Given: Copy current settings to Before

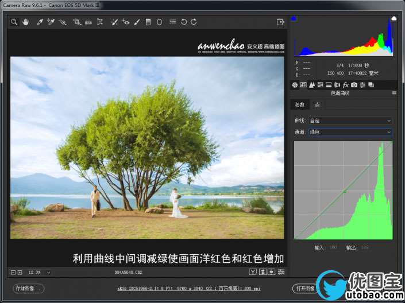Looking at the screenshot, I should 271,272.
